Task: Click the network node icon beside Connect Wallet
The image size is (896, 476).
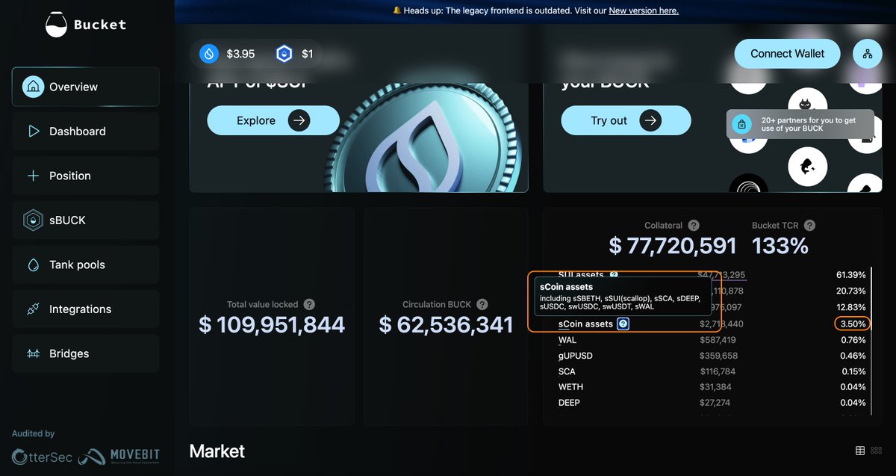Action: 867,54
